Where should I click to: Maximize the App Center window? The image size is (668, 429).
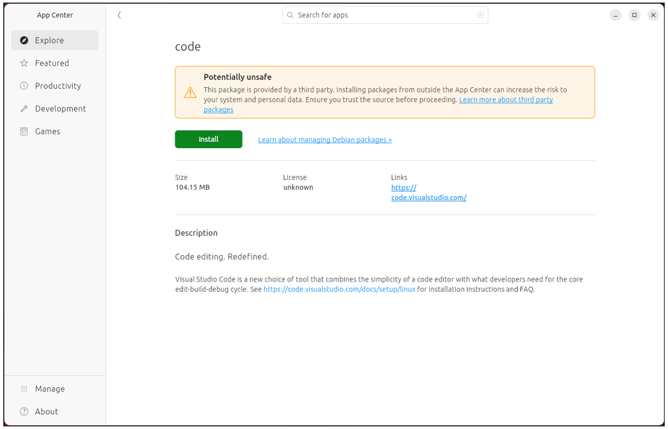(x=634, y=15)
